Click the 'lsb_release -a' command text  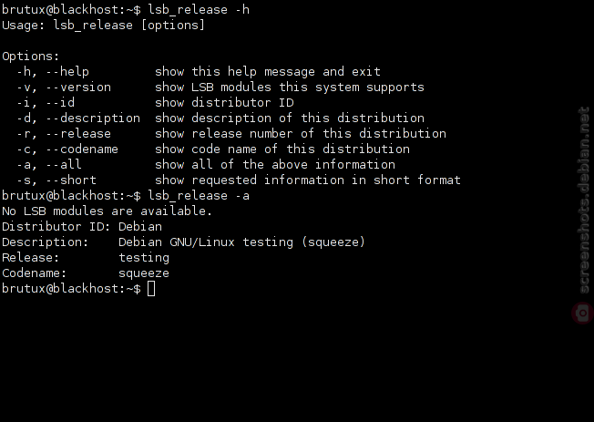coord(199,196)
